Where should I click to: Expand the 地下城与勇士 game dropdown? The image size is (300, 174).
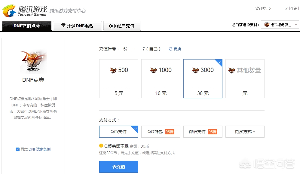click(280, 25)
